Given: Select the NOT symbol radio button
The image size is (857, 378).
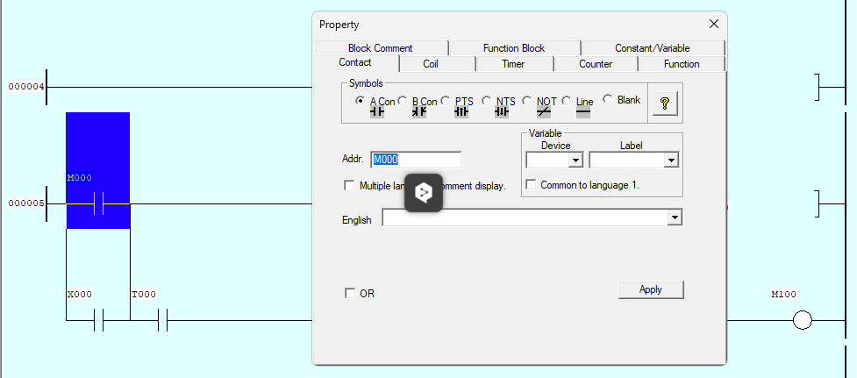Looking at the screenshot, I should point(527,101).
